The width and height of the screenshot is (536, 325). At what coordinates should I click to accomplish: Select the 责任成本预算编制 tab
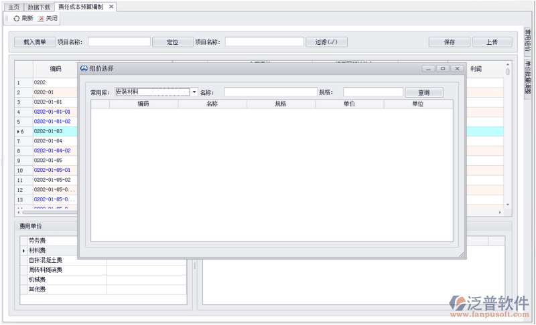tap(80, 7)
